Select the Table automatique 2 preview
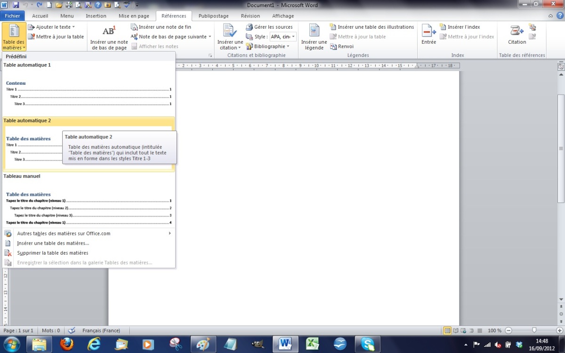 click(x=89, y=144)
